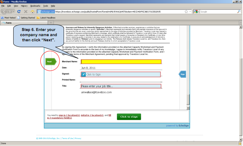Click the green Next arrow flag
243x146 pixels.
click(51, 62)
